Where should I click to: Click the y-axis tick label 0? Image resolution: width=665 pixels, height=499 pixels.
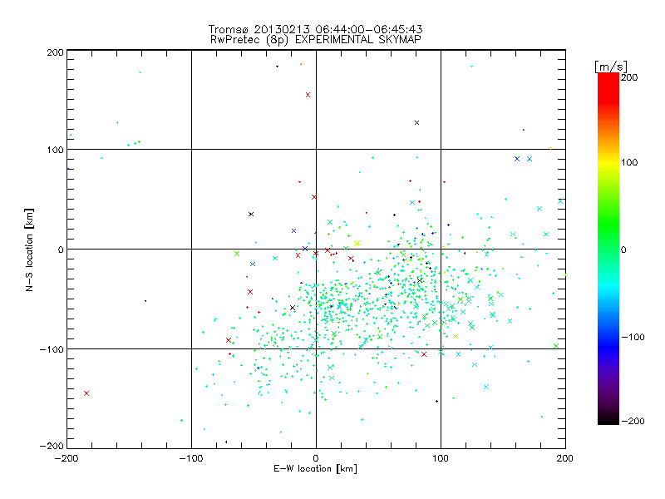[x=60, y=249]
